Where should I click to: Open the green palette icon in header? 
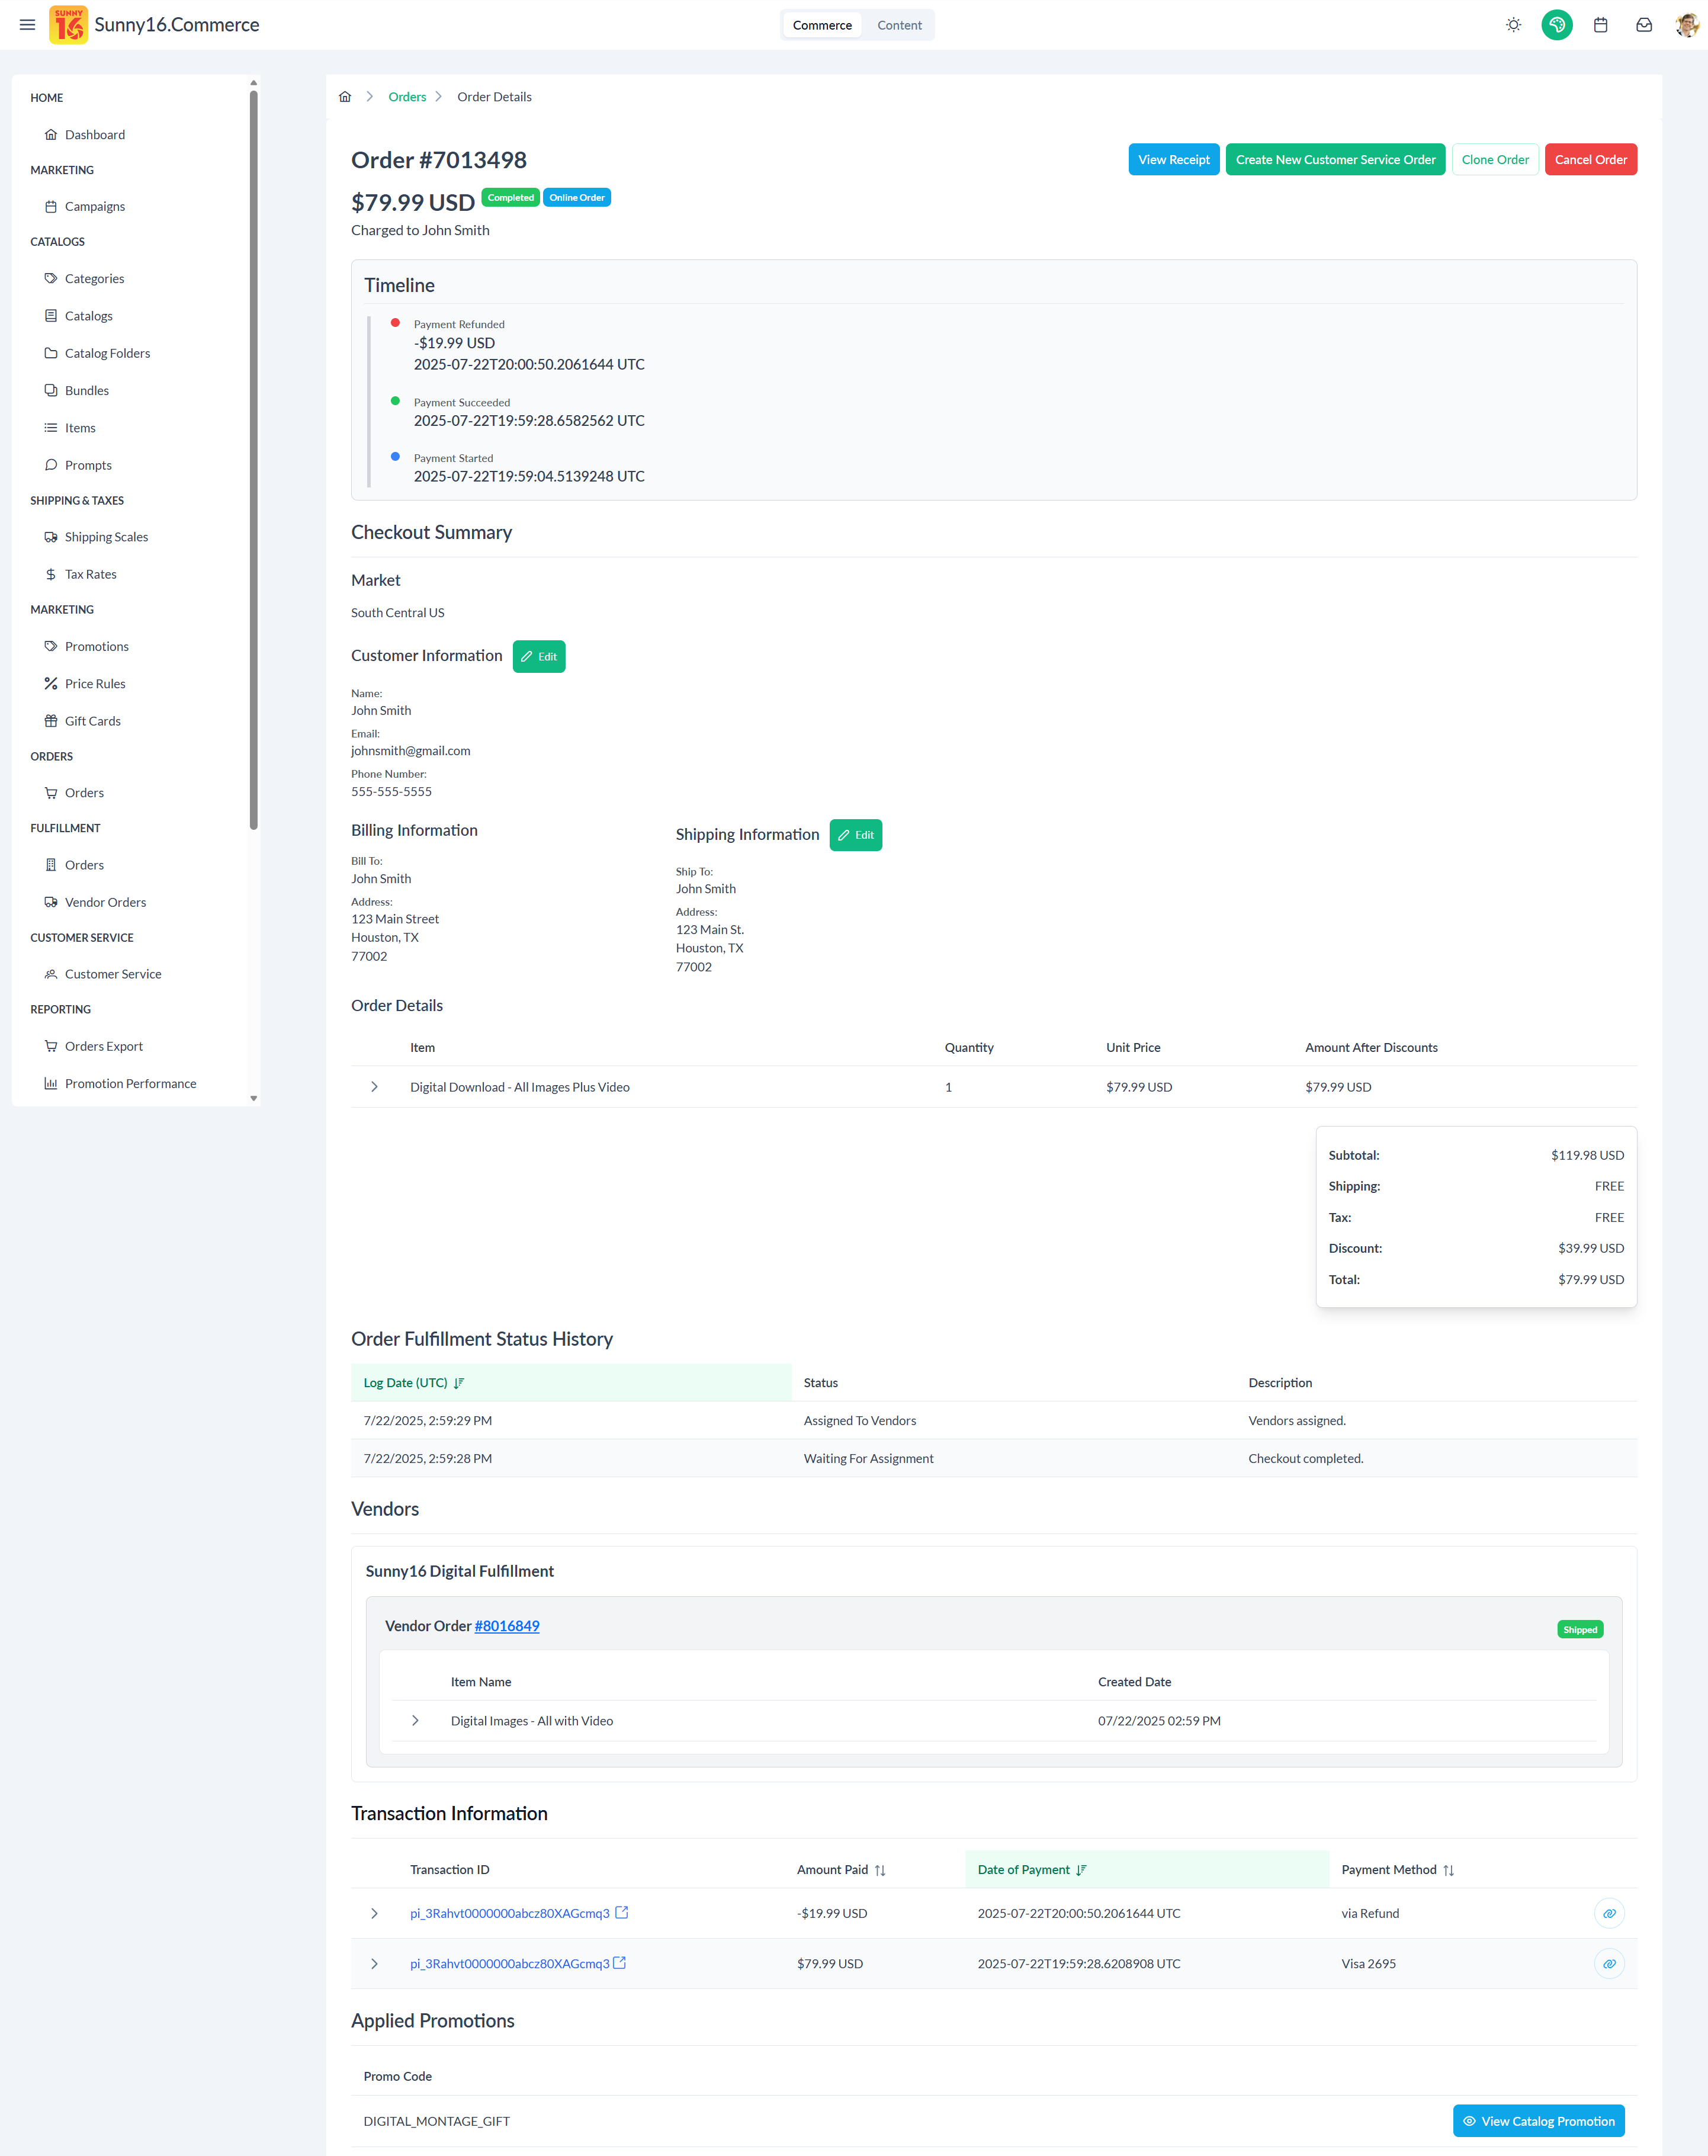tap(1556, 25)
